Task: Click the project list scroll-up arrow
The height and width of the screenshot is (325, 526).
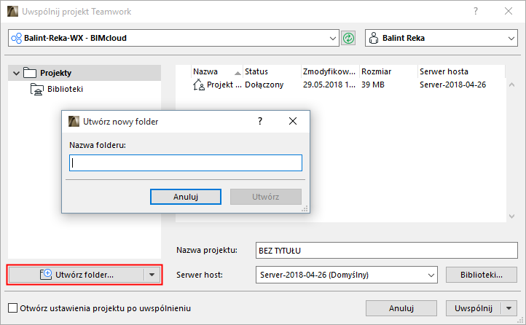Action: [x=511, y=85]
